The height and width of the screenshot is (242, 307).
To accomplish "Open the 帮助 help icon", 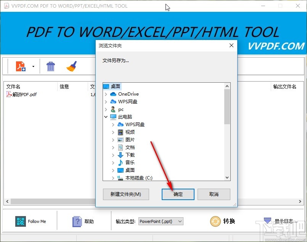I will [x=78, y=221].
